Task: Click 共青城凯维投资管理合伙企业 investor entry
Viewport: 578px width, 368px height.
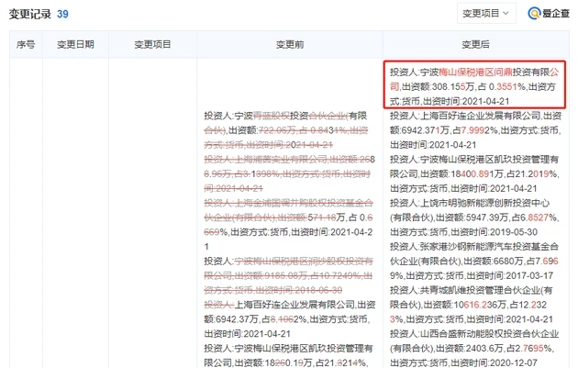Action: 472,304
